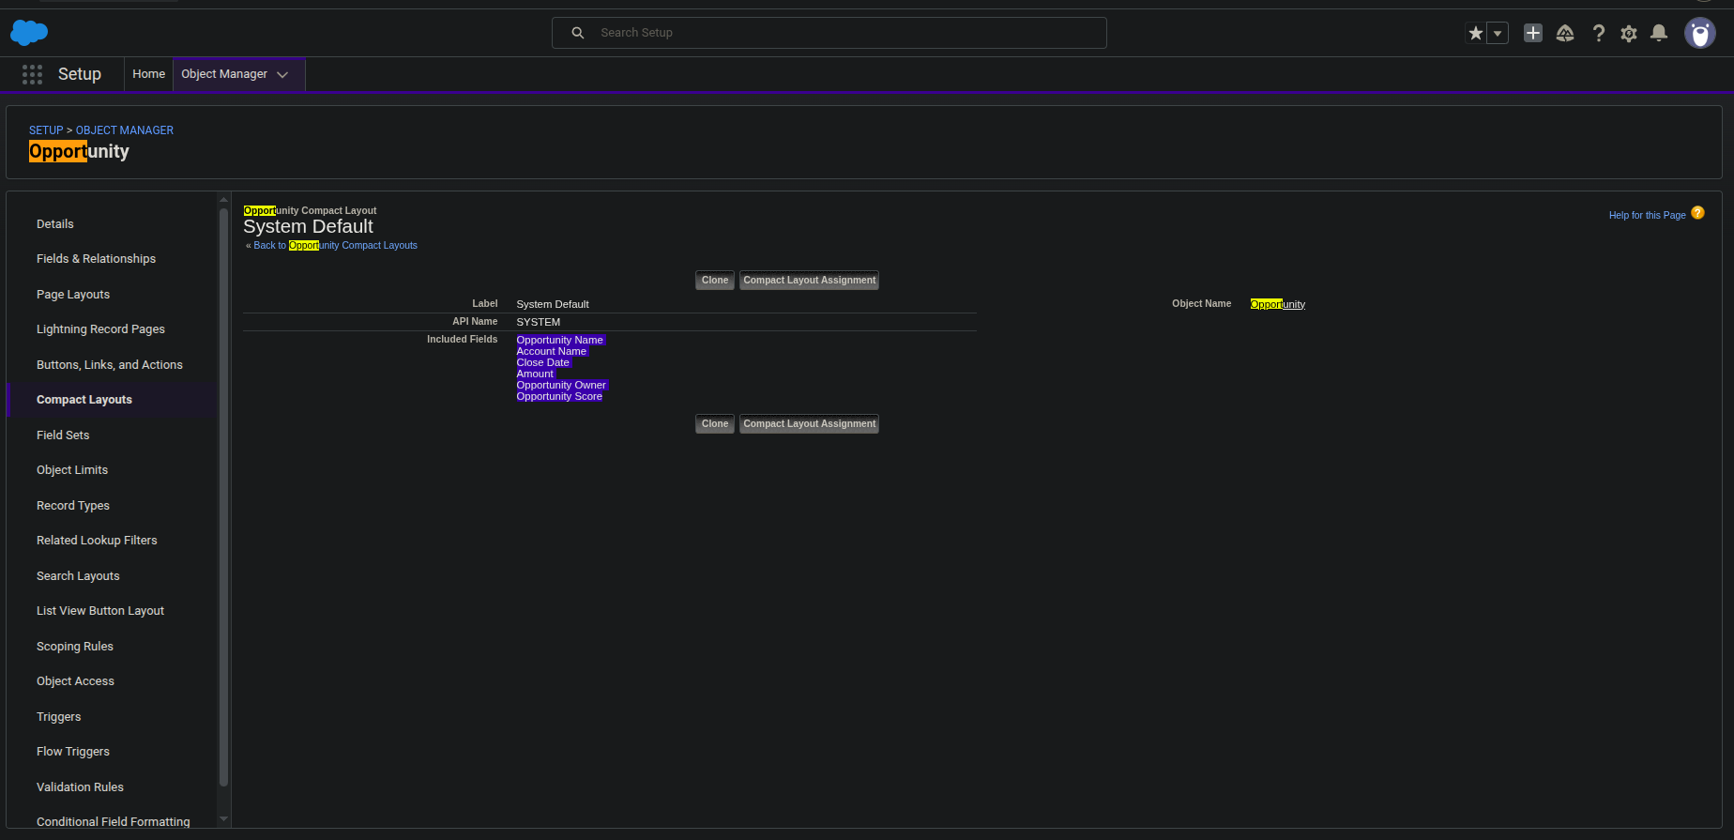
Task: Click the Account Name included field
Action: tap(552, 351)
